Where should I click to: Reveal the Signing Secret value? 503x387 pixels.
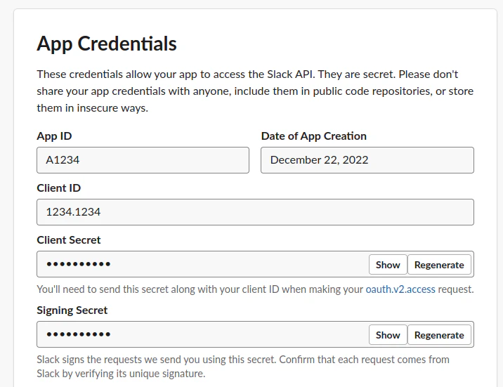coord(388,335)
